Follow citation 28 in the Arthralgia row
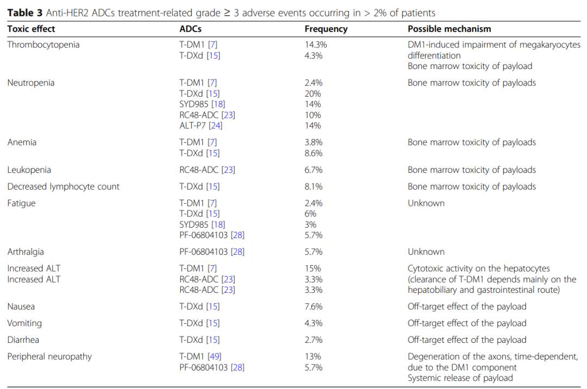Image resolution: width=587 pixels, height=389 pixels. [238, 252]
